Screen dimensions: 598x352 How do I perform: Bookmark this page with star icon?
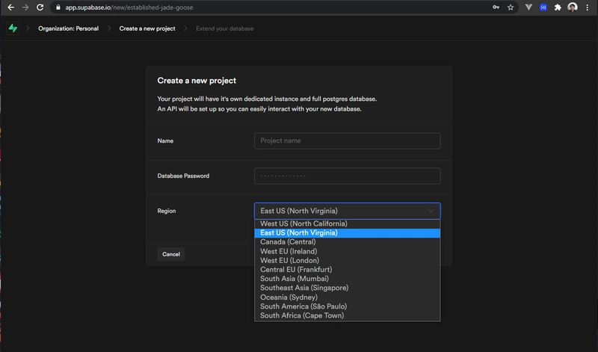point(511,7)
